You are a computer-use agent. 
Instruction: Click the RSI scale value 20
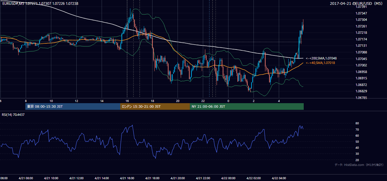[x=357, y=160]
